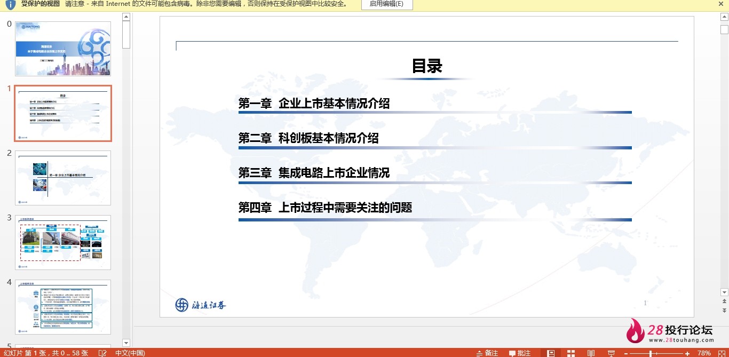Select slide 0 cover thumbnail
This screenshot has height=357, width=729.
pos(63,49)
